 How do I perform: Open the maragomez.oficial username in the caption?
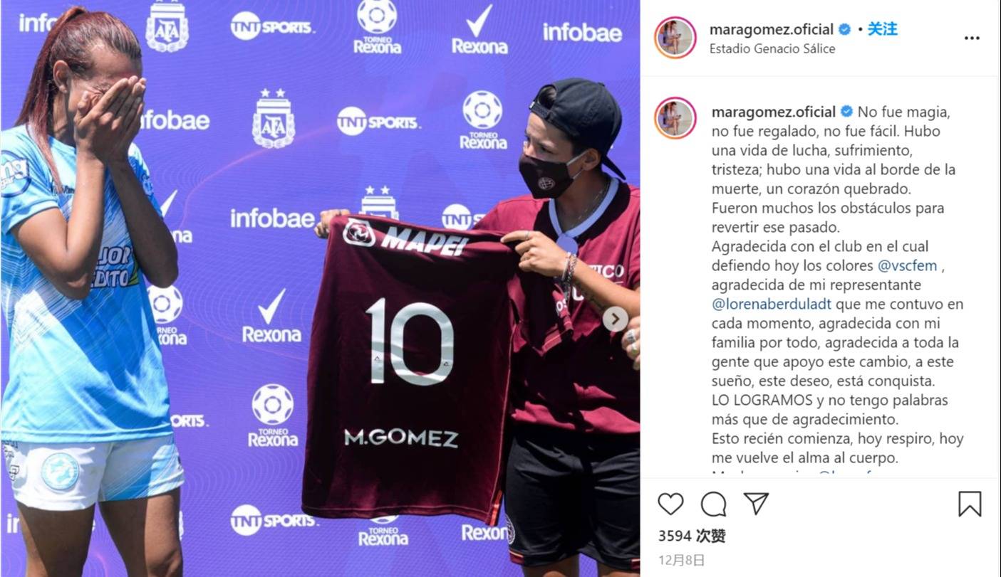point(774,112)
